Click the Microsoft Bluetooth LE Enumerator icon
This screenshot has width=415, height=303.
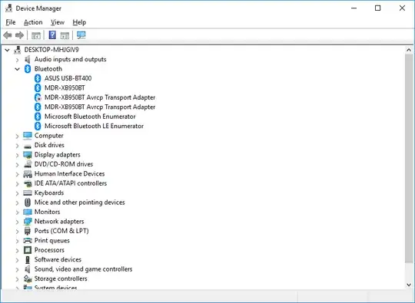click(x=38, y=126)
